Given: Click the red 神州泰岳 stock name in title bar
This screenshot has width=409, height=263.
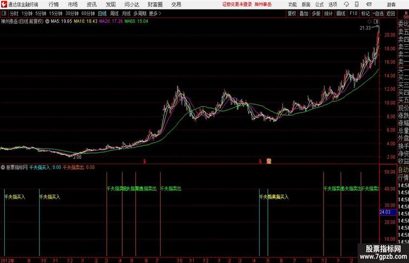Looking at the screenshot, I should click(x=263, y=4).
